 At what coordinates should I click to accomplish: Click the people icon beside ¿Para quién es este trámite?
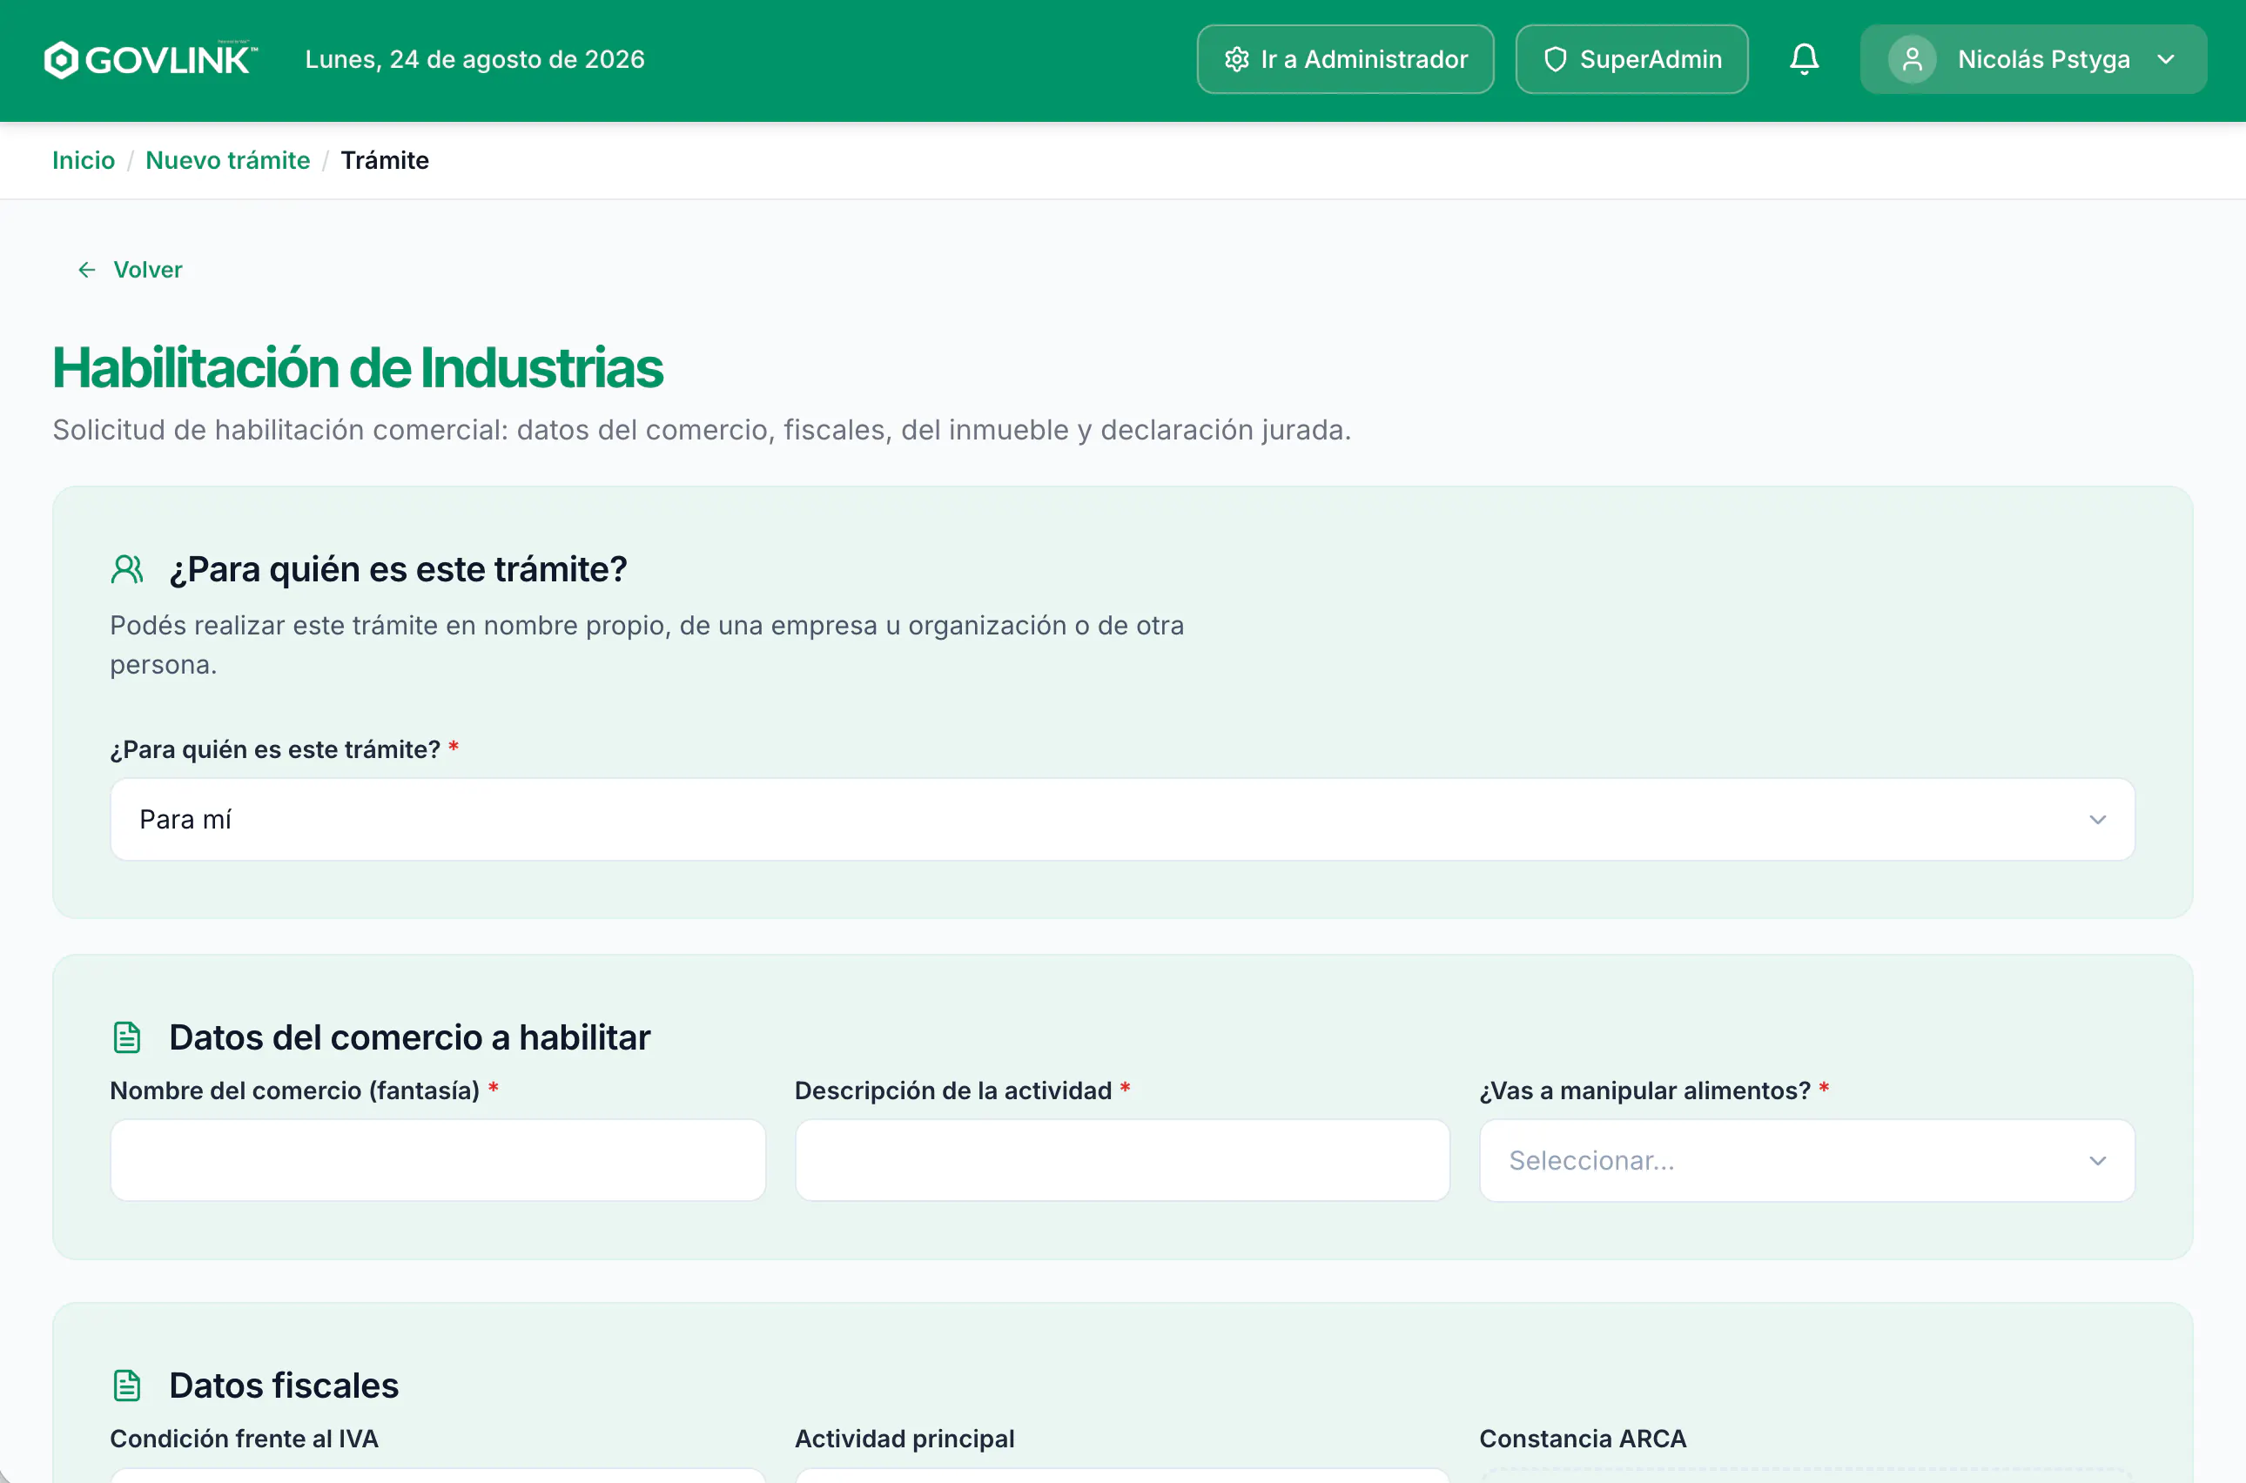[x=127, y=569]
